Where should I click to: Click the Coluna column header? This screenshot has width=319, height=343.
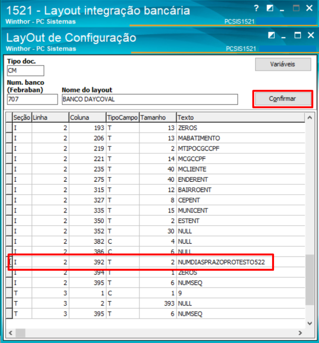(x=88, y=117)
